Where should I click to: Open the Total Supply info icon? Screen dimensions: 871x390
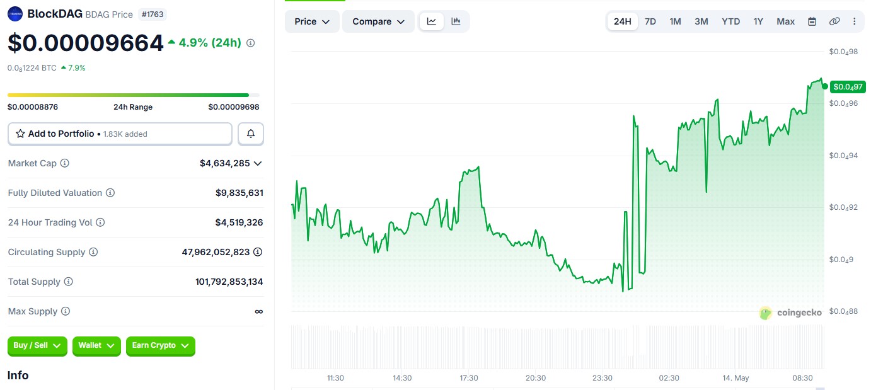tap(69, 282)
